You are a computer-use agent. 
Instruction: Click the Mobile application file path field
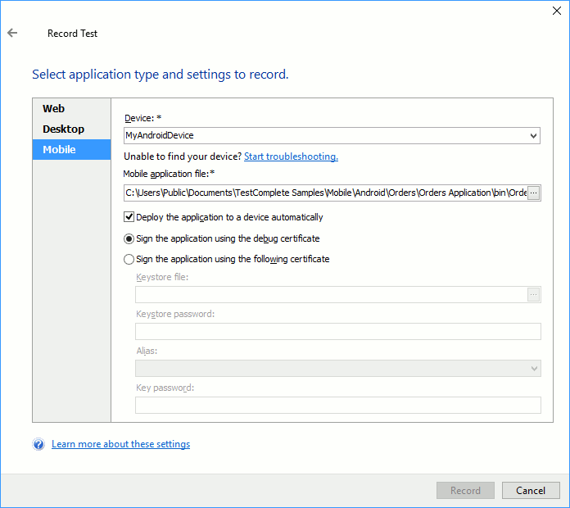(324, 193)
